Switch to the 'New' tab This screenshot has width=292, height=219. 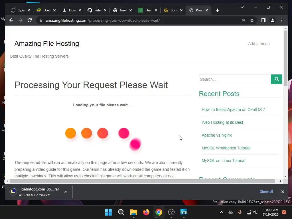(x=120, y=10)
